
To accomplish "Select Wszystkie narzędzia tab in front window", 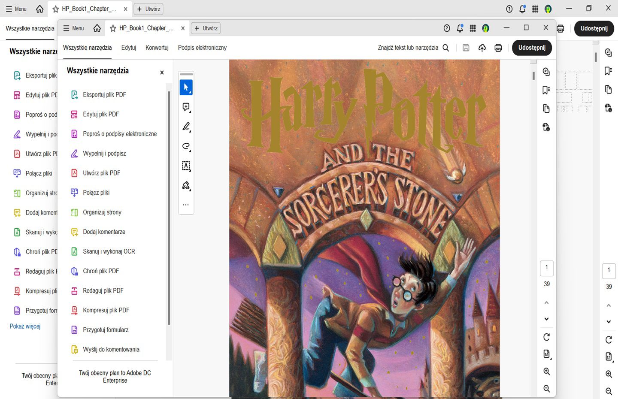I will click(87, 48).
